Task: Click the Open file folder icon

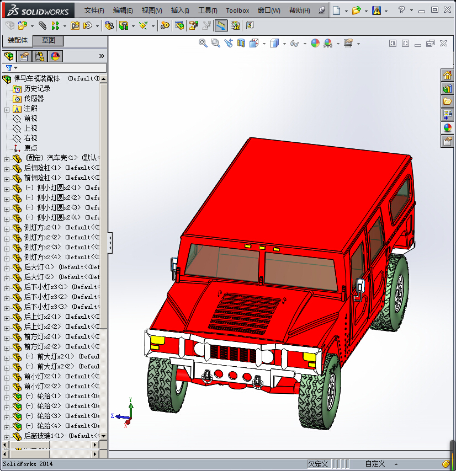Action: click(356, 10)
